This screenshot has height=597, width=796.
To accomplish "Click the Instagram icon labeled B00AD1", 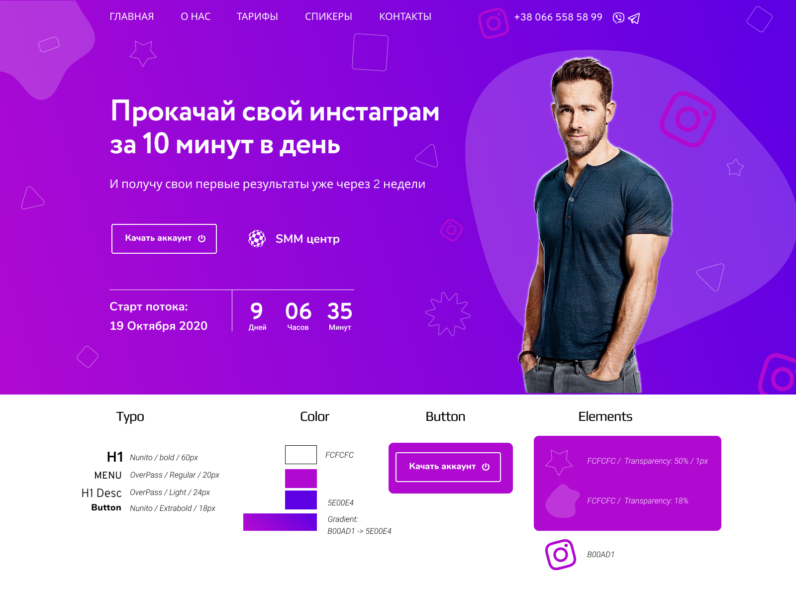I will [561, 554].
